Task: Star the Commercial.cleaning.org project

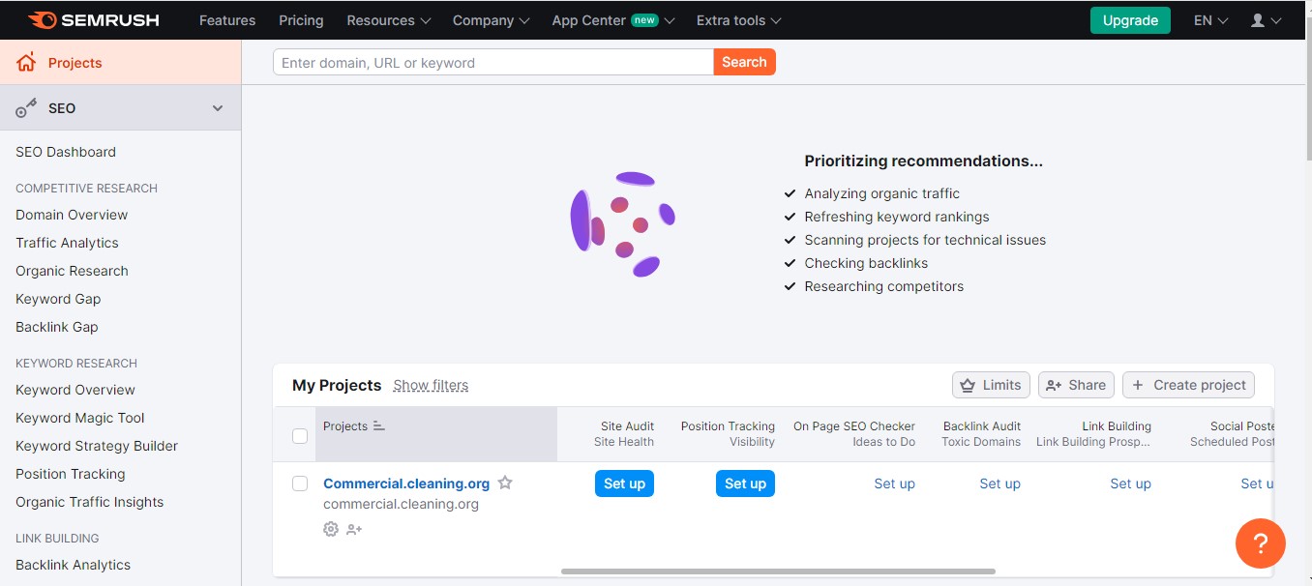Action: point(505,483)
